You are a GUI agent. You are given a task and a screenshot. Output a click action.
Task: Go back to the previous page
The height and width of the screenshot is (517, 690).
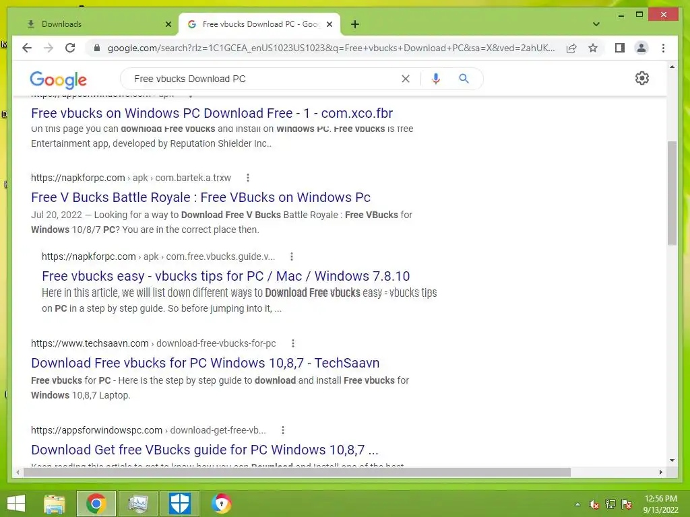[27, 48]
